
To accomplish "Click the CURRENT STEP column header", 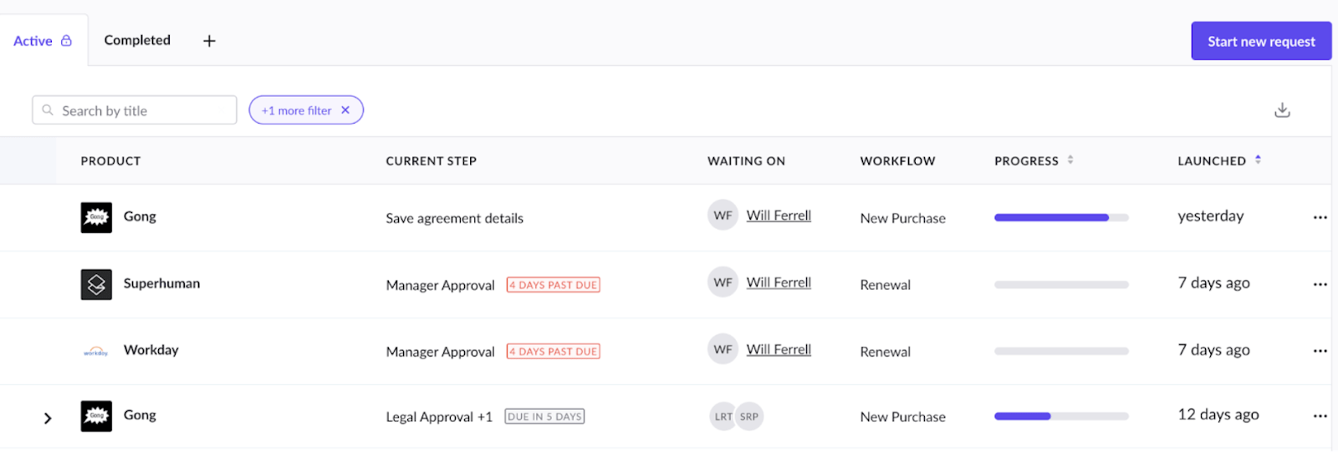I will pos(431,161).
